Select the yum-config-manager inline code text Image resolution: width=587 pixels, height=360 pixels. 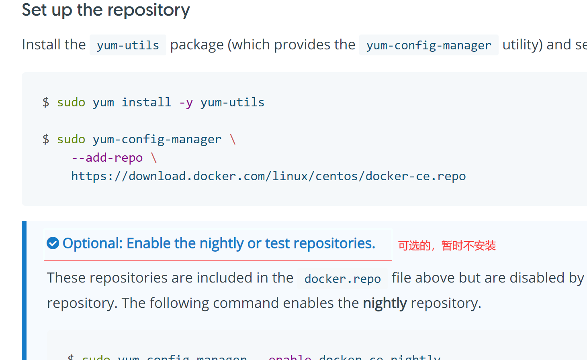click(x=429, y=45)
